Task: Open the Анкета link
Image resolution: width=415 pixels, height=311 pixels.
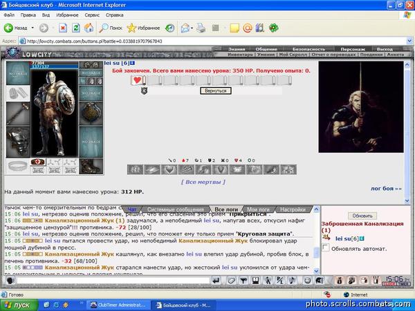Action: (x=396, y=54)
